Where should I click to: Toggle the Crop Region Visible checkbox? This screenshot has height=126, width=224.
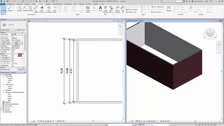[13, 58]
